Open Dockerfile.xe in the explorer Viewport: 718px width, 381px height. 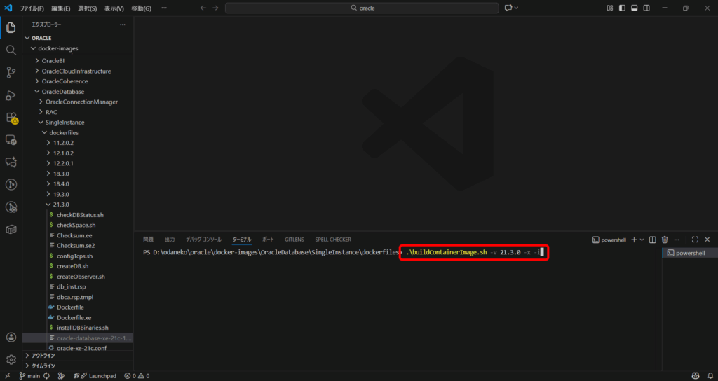coord(74,317)
